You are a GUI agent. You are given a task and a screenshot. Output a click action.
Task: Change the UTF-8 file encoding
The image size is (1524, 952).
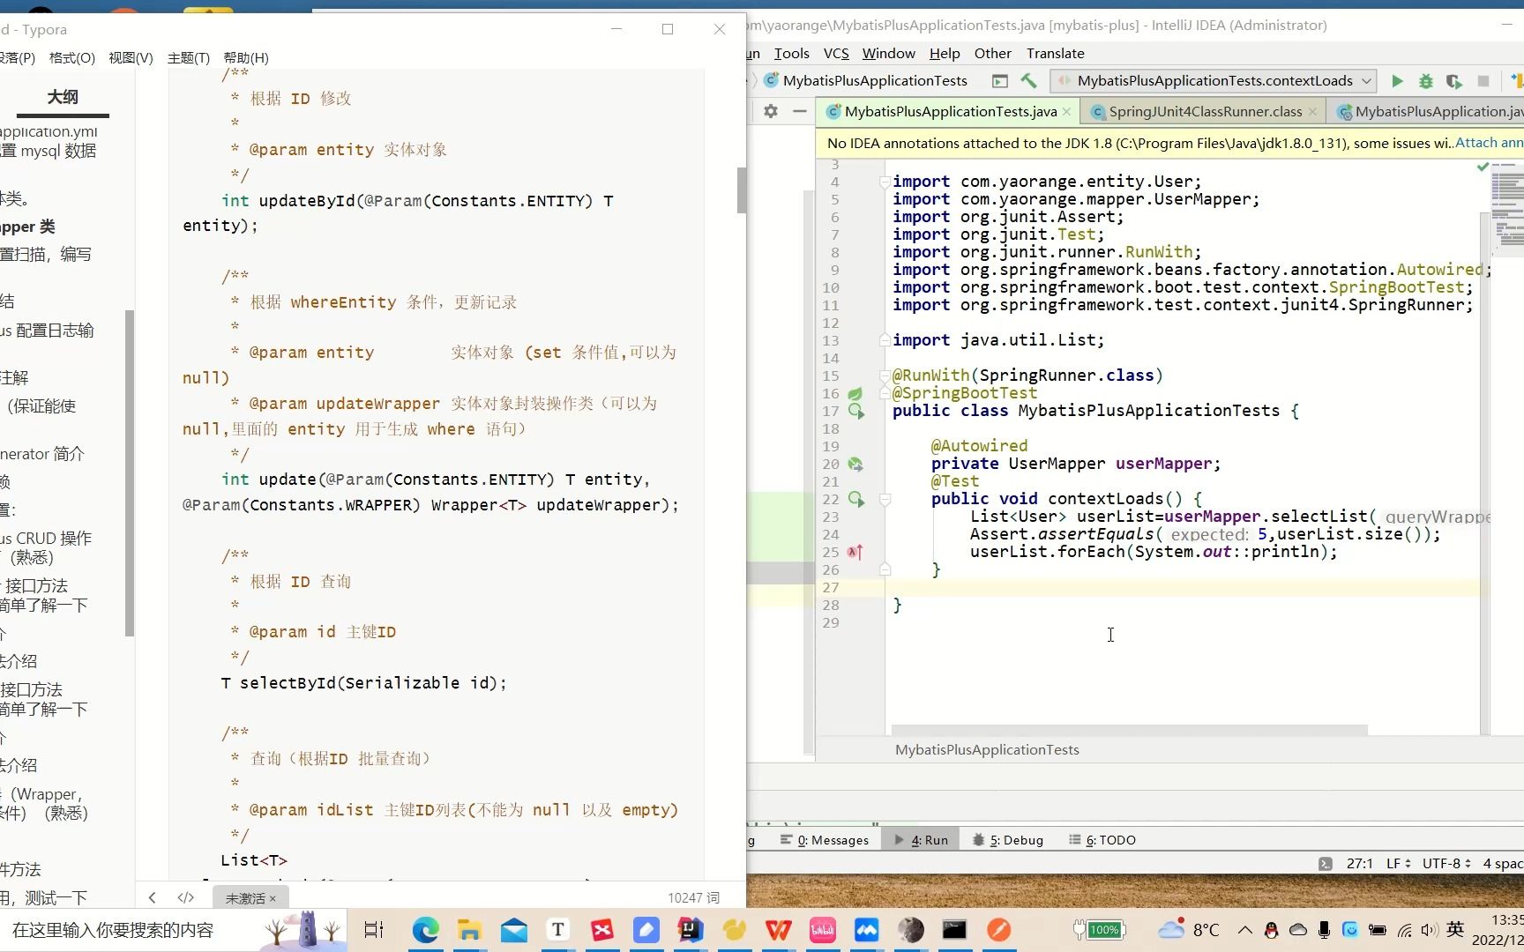(x=1446, y=864)
